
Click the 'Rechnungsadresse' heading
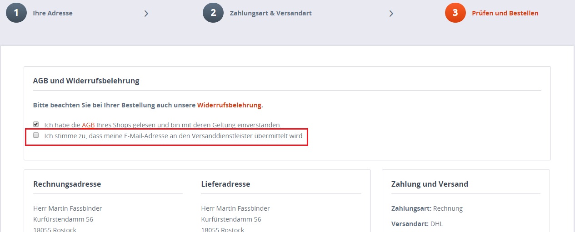tap(67, 184)
